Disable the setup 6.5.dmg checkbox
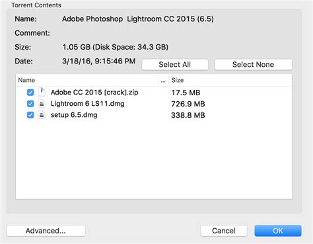313x244 pixels. click(x=30, y=115)
